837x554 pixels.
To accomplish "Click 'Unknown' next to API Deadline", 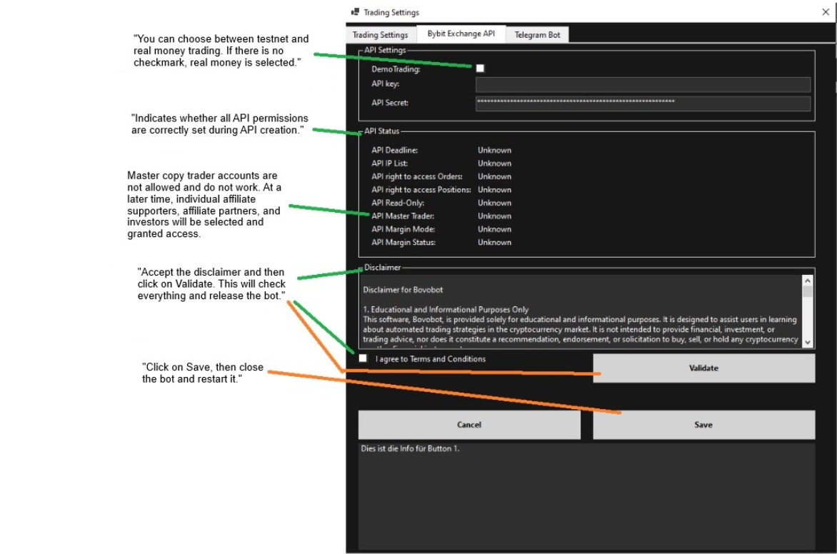I will [493, 150].
